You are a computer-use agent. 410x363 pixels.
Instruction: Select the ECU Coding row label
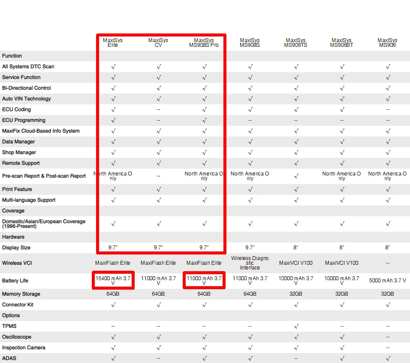point(16,109)
